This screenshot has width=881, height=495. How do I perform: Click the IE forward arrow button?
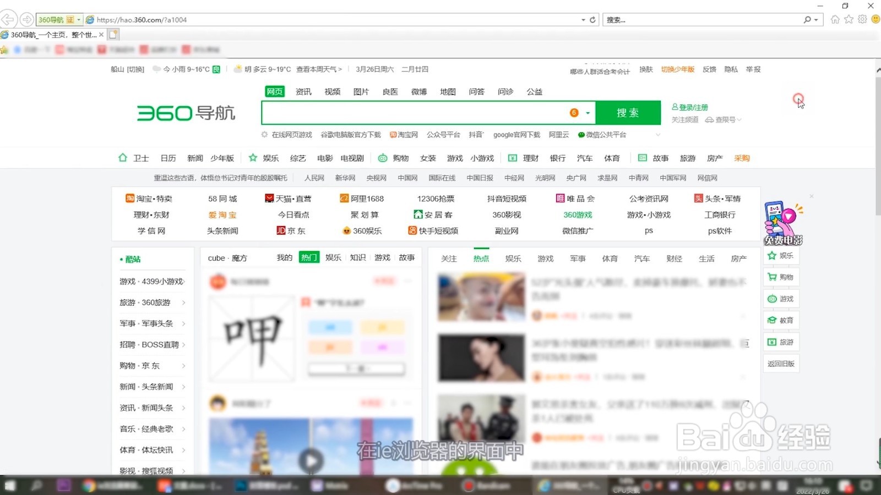[x=26, y=20]
